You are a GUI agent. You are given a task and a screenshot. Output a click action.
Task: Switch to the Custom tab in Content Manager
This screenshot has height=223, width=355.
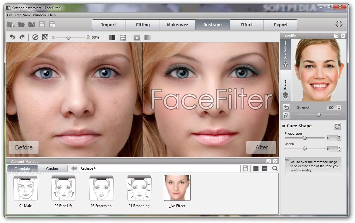pos(53,168)
